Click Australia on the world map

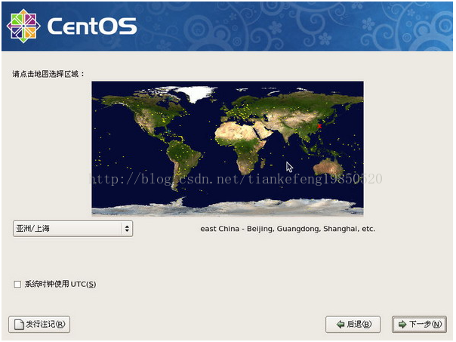point(328,167)
